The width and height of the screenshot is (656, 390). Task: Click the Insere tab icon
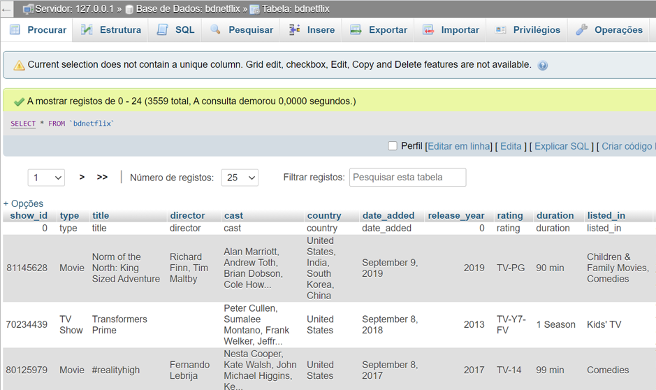(x=295, y=30)
